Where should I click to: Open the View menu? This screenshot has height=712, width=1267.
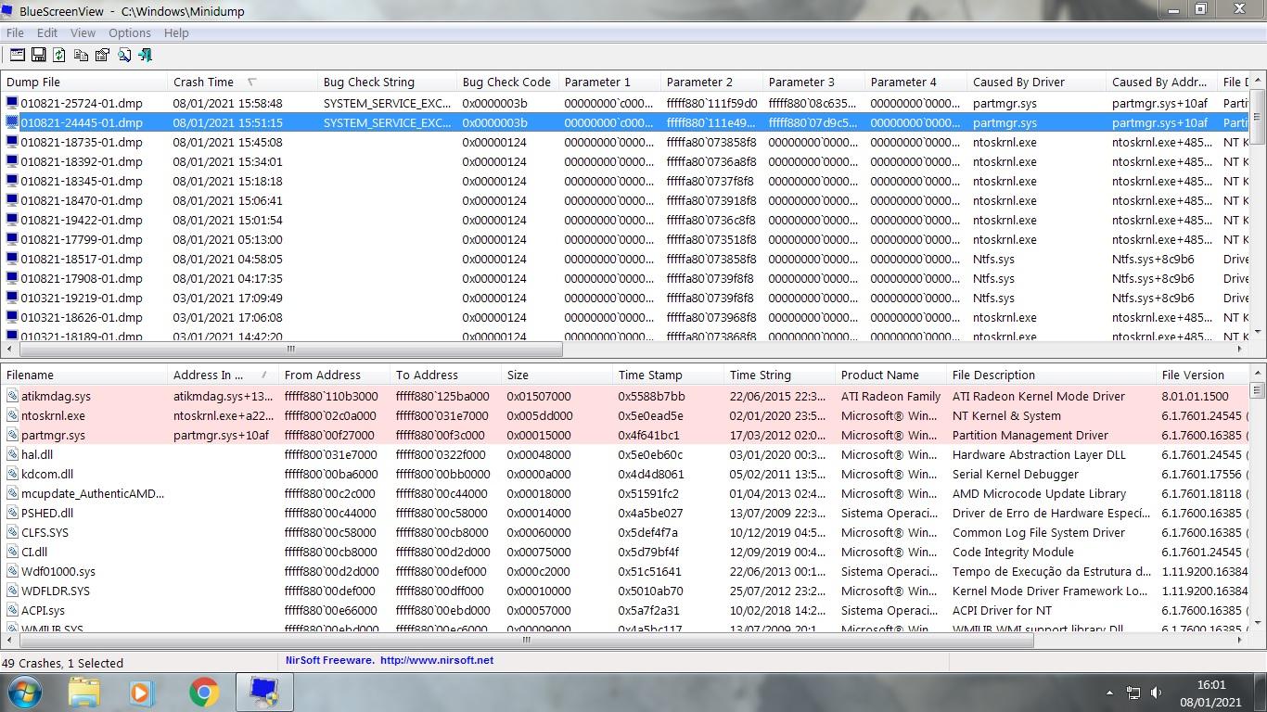pyautogui.click(x=83, y=32)
